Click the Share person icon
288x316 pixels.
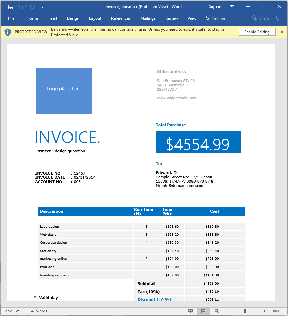[254, 18]
